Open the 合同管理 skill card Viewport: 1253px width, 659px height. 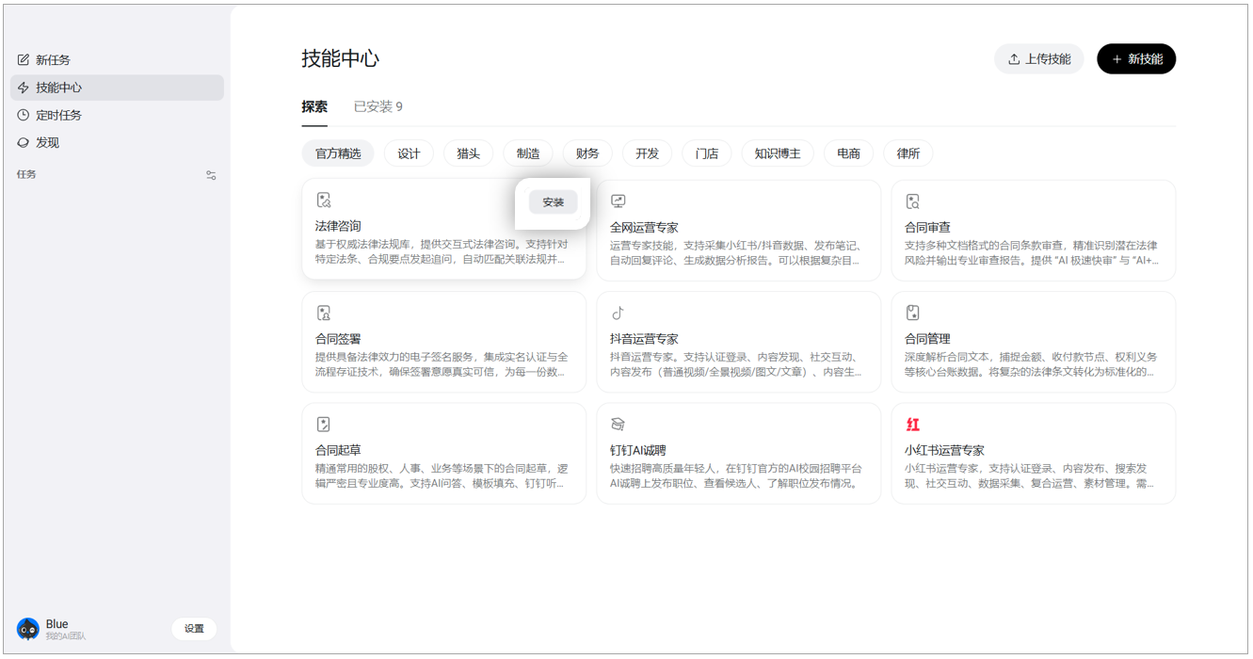(1033, 341)
